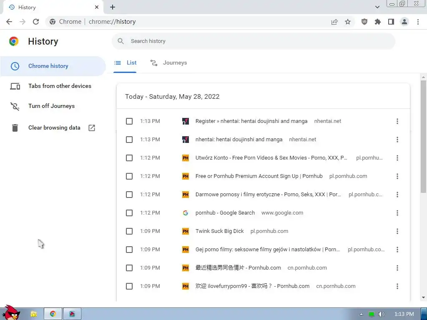Viewport: 427px width, 320px height.
Task: Open the folder icon in taskbar
Action: point(34,314)
